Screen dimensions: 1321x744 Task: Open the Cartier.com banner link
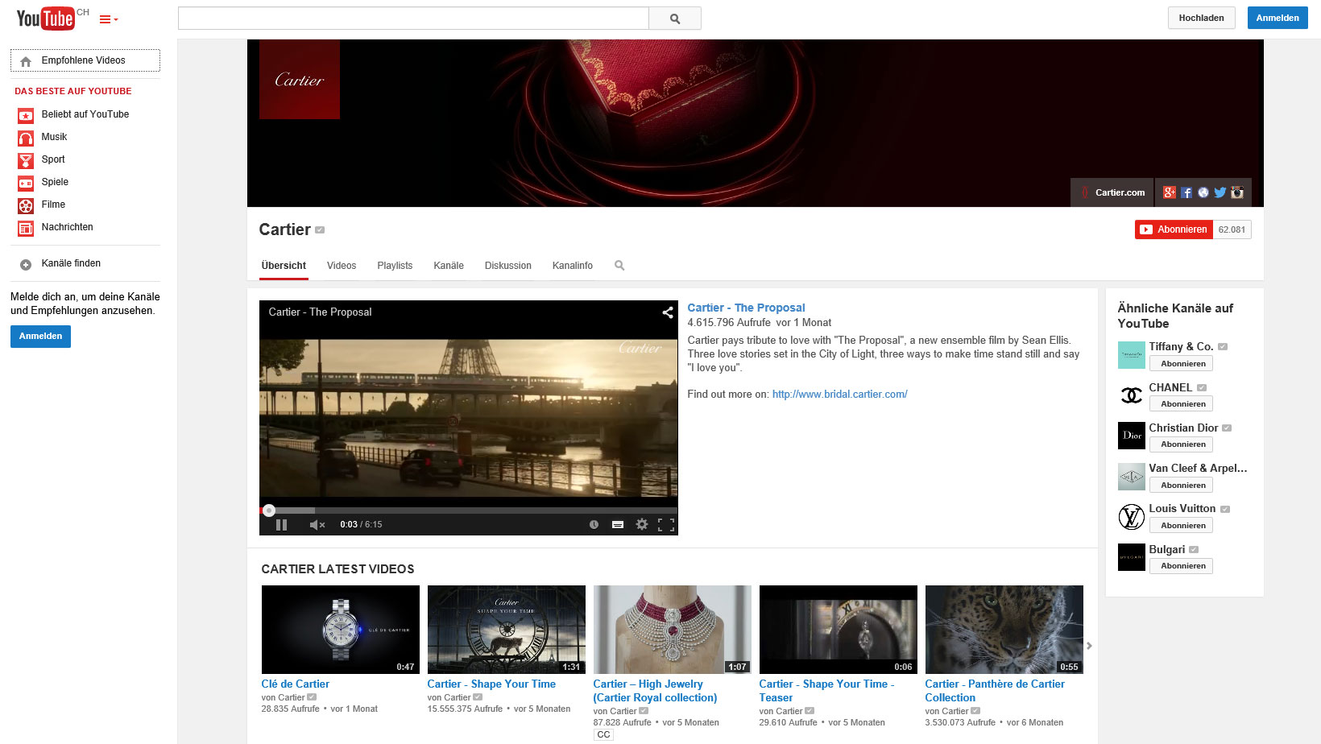(1112, 192)
